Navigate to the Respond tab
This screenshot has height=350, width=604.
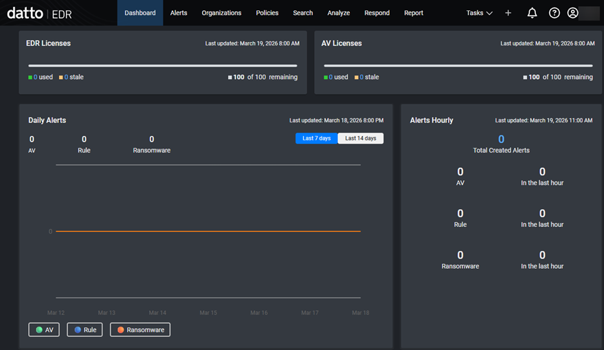tap(377, 13)
